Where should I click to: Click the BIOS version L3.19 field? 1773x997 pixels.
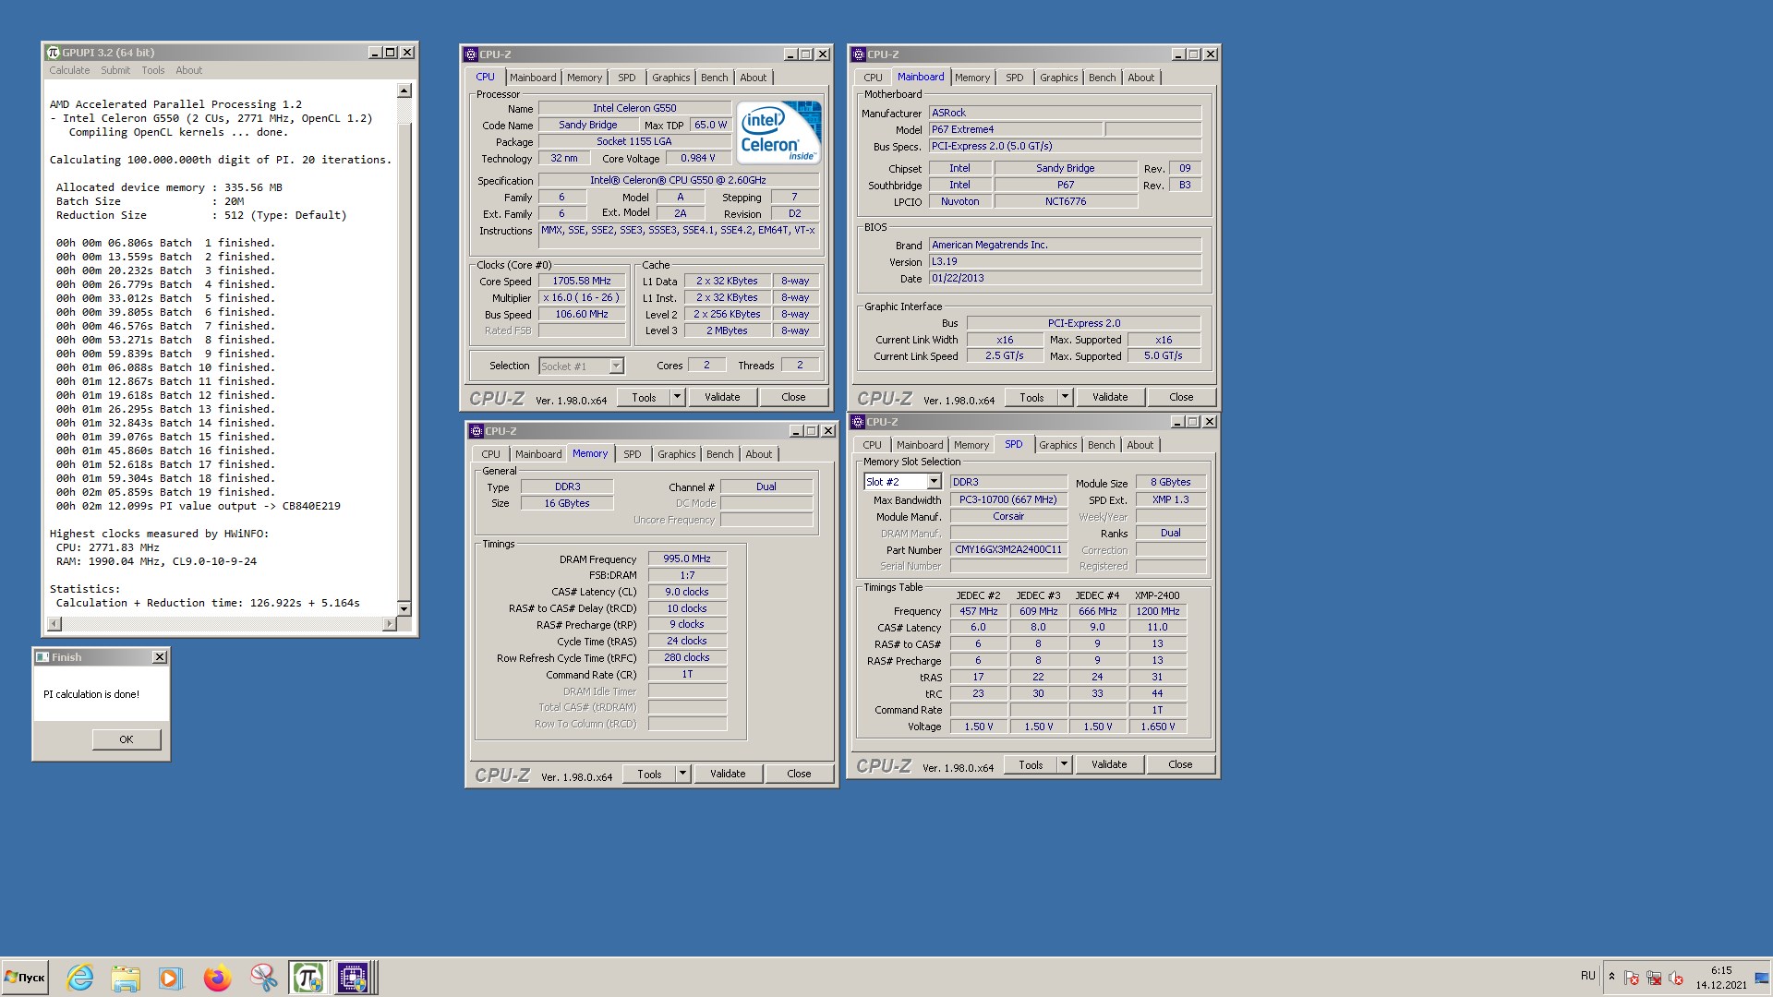coord(1065,261)
